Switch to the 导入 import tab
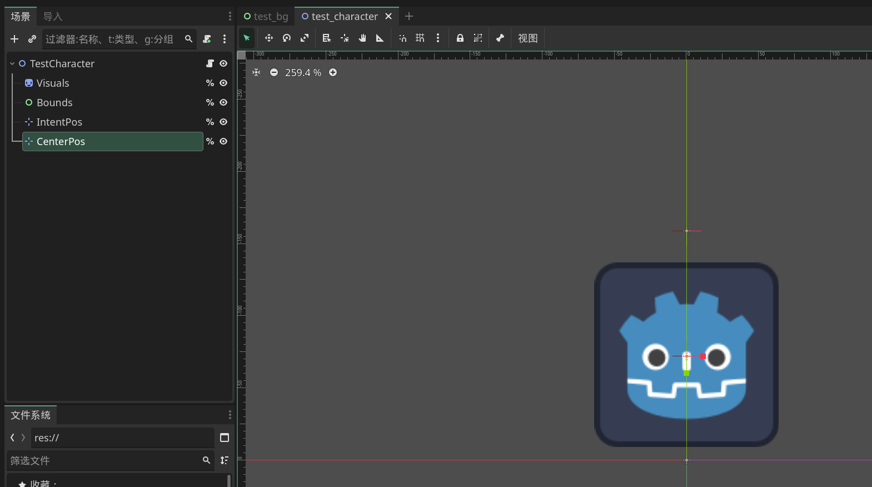872x487 pixels. coord(53,16)
